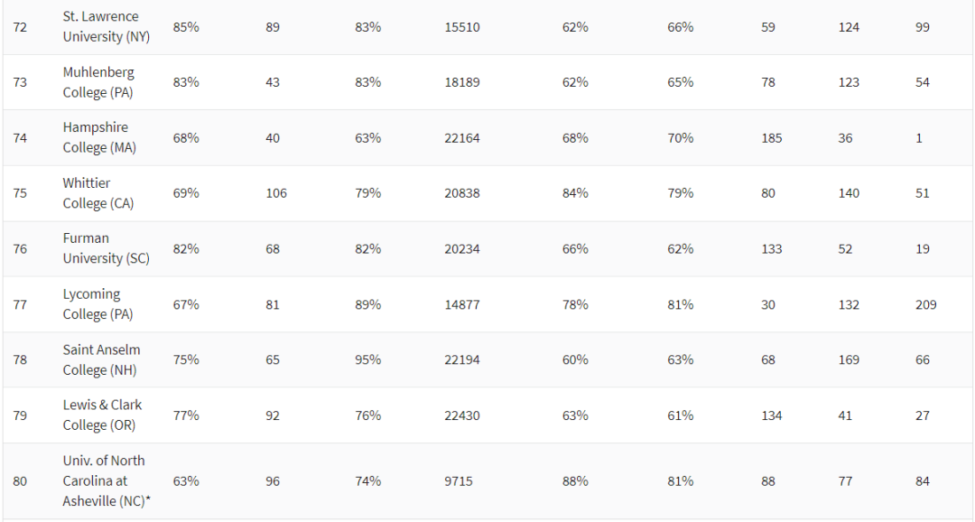Viewport: 975px width, 522px height.
Task: Click the 9715 value in row 80
Action: pyautogui.click(x=459, y=481)
